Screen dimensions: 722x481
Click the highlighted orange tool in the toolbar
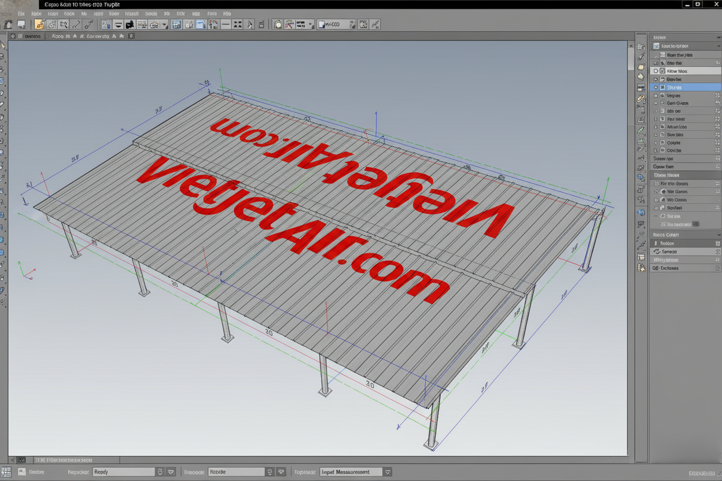tap(39, 24)
